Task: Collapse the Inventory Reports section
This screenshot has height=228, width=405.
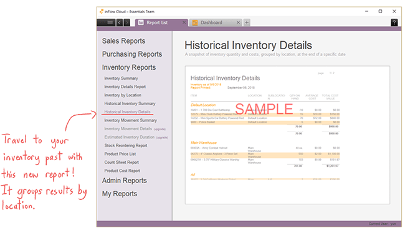Action: [x=129, y=67]
